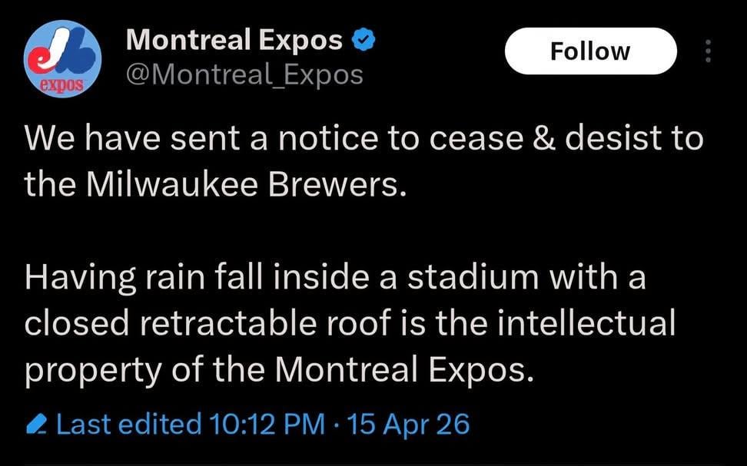Click the Follow button

tap(589, 51)
